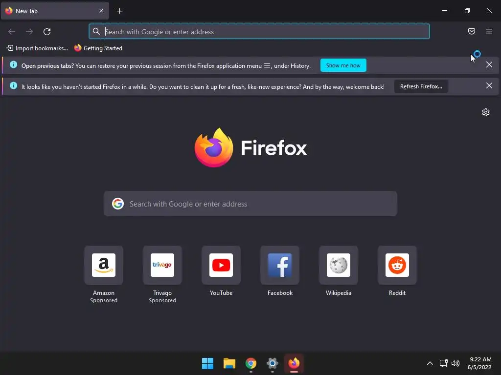This screenshot has height=375, width=501.
Task: Expand hidden system tray icons chevron
Action: point(430,363)
